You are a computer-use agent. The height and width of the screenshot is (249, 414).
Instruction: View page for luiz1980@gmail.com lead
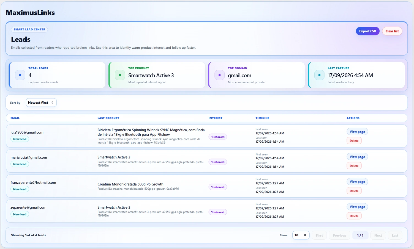(x=357, y=132)
